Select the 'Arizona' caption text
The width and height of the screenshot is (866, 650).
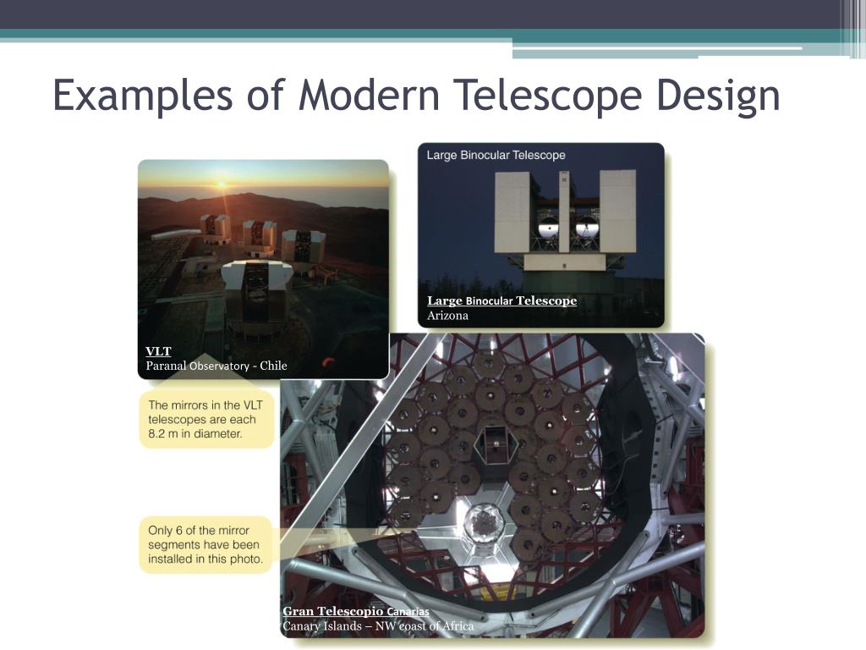(447, 316)
